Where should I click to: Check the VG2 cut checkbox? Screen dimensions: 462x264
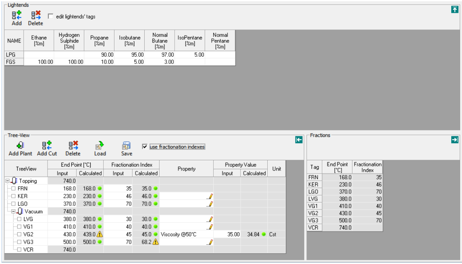click(19, 234)
